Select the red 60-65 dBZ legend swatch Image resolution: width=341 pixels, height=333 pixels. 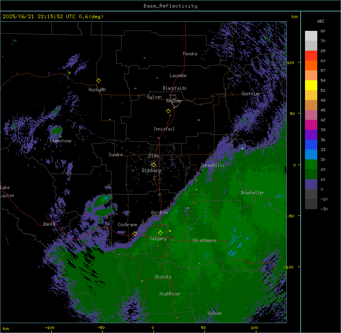(x=311, y=56)
